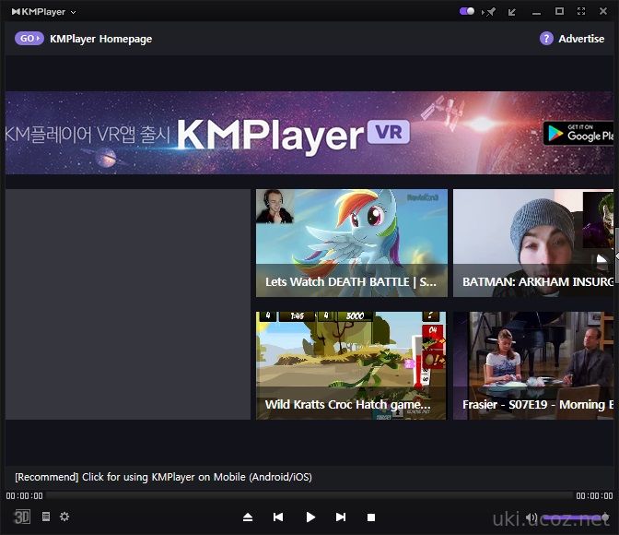Screen dimensions: 619x535
Task: Skip to the next track
Action: [x=341, y=517]
